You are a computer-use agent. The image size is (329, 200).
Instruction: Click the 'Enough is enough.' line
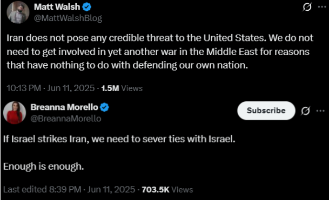(x=44, y=167)
